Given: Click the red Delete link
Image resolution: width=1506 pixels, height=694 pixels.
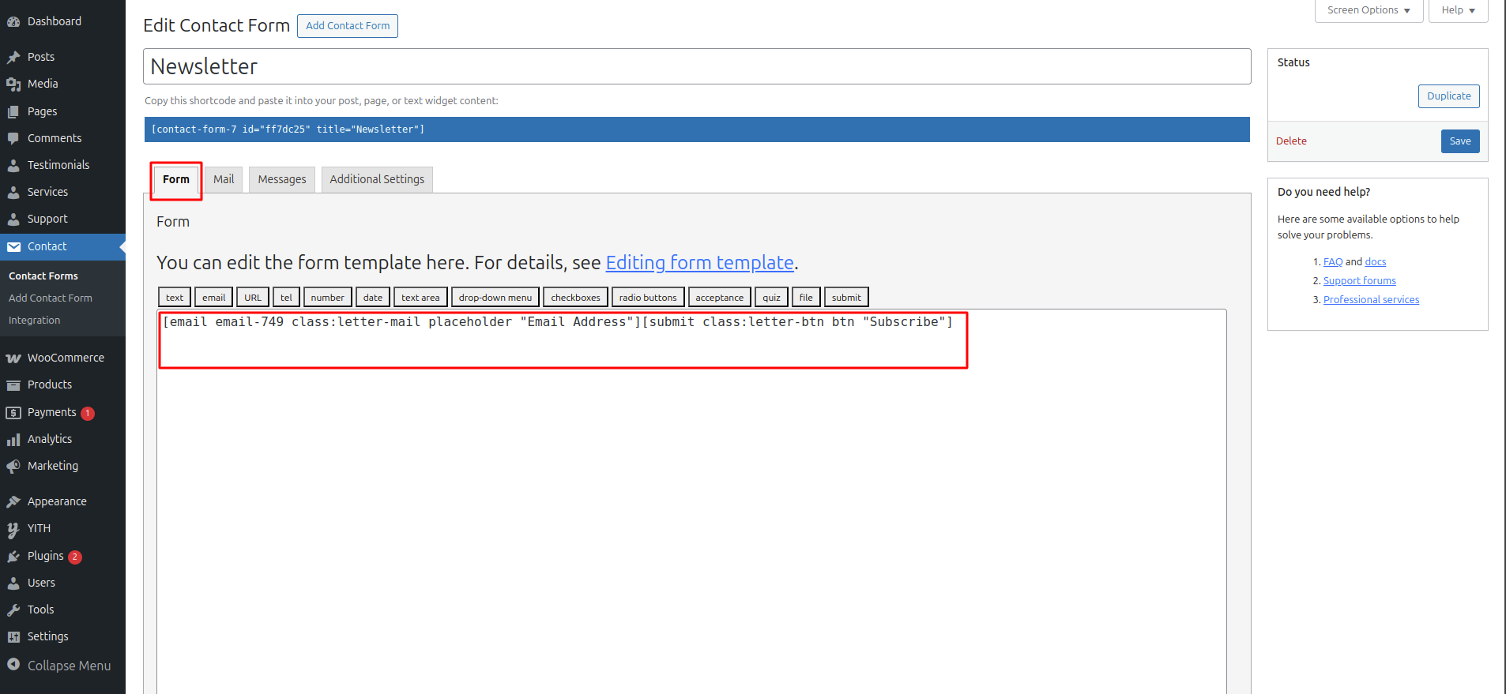Looking at the screenshot, I should (x=1291, y=141).
